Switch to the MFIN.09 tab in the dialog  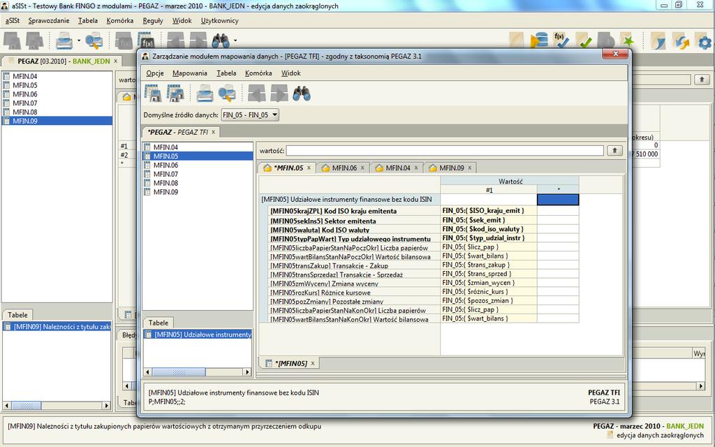[452, 168]
